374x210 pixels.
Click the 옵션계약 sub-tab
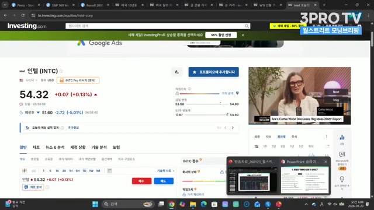coord(107,159)
